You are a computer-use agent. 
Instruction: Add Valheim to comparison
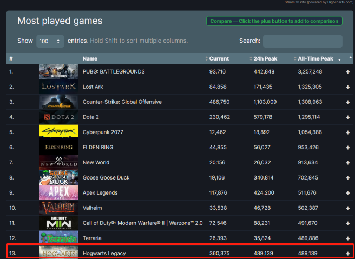click(348, 208)
